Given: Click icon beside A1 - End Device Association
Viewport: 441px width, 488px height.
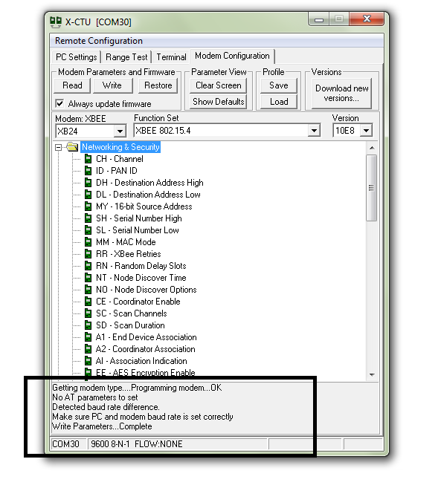Looking at the screenshot, I should pyautogui.click(x=88, y=337).
